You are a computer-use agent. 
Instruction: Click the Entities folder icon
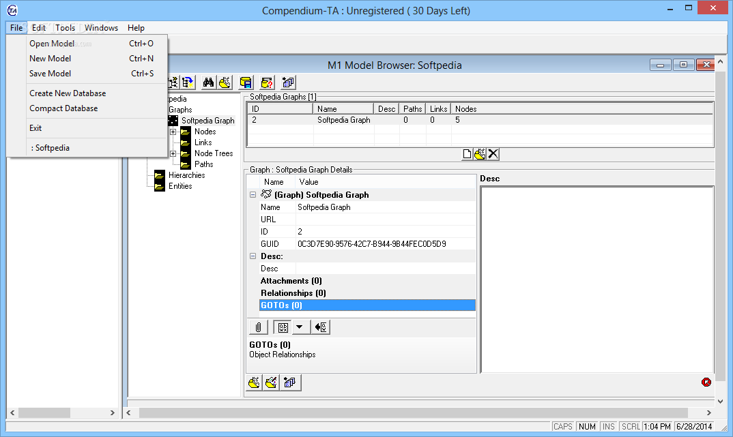pos(160,186)
